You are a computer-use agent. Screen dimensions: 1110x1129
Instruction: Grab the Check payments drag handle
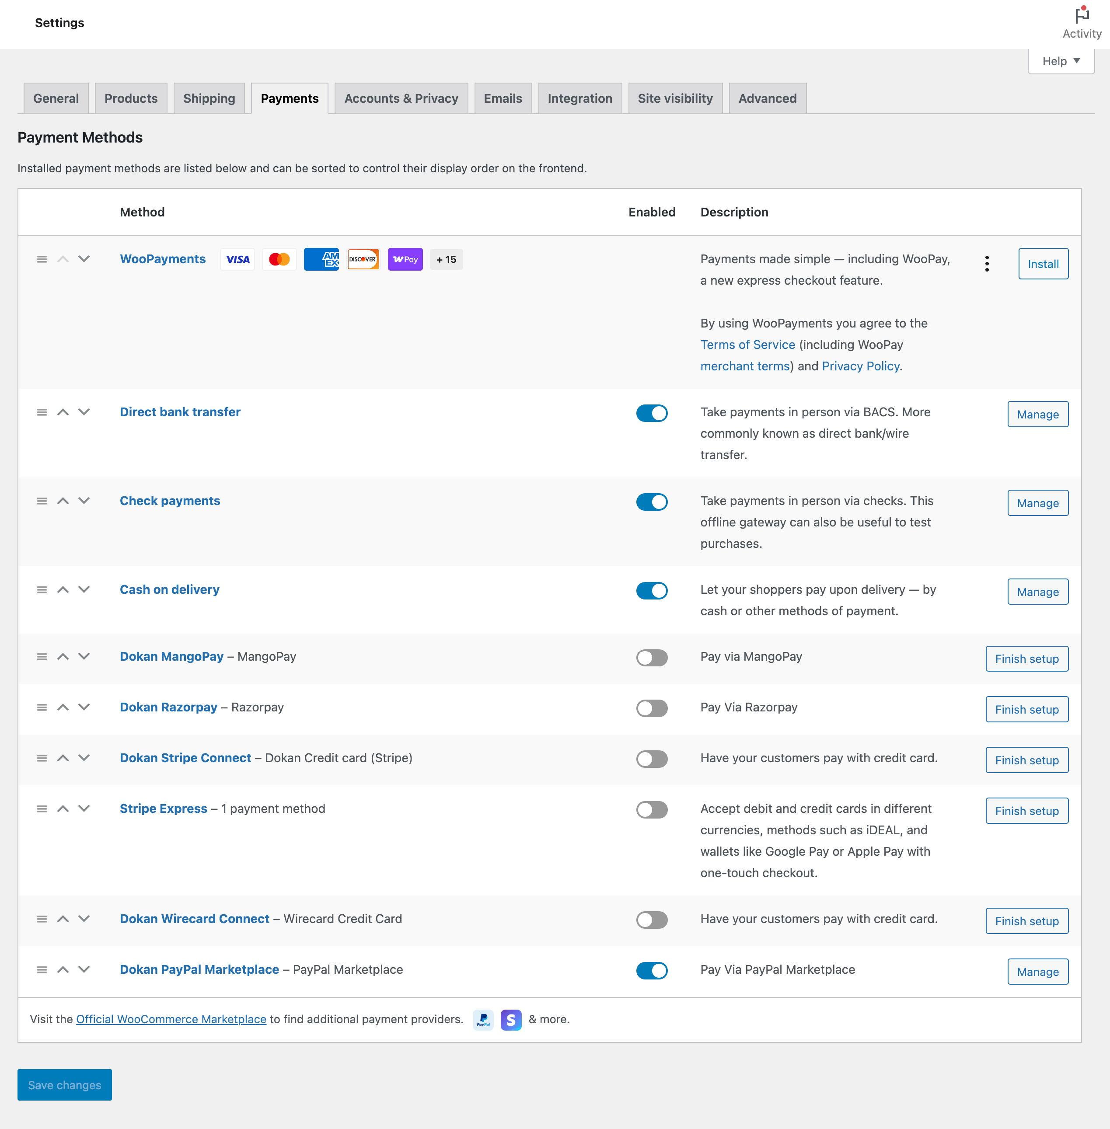click(42, 501)
